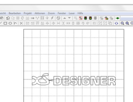The height and width of the screenshot is (102, 133).
Task: Open the Aktionen menu
Action: [x=40, y=13]
